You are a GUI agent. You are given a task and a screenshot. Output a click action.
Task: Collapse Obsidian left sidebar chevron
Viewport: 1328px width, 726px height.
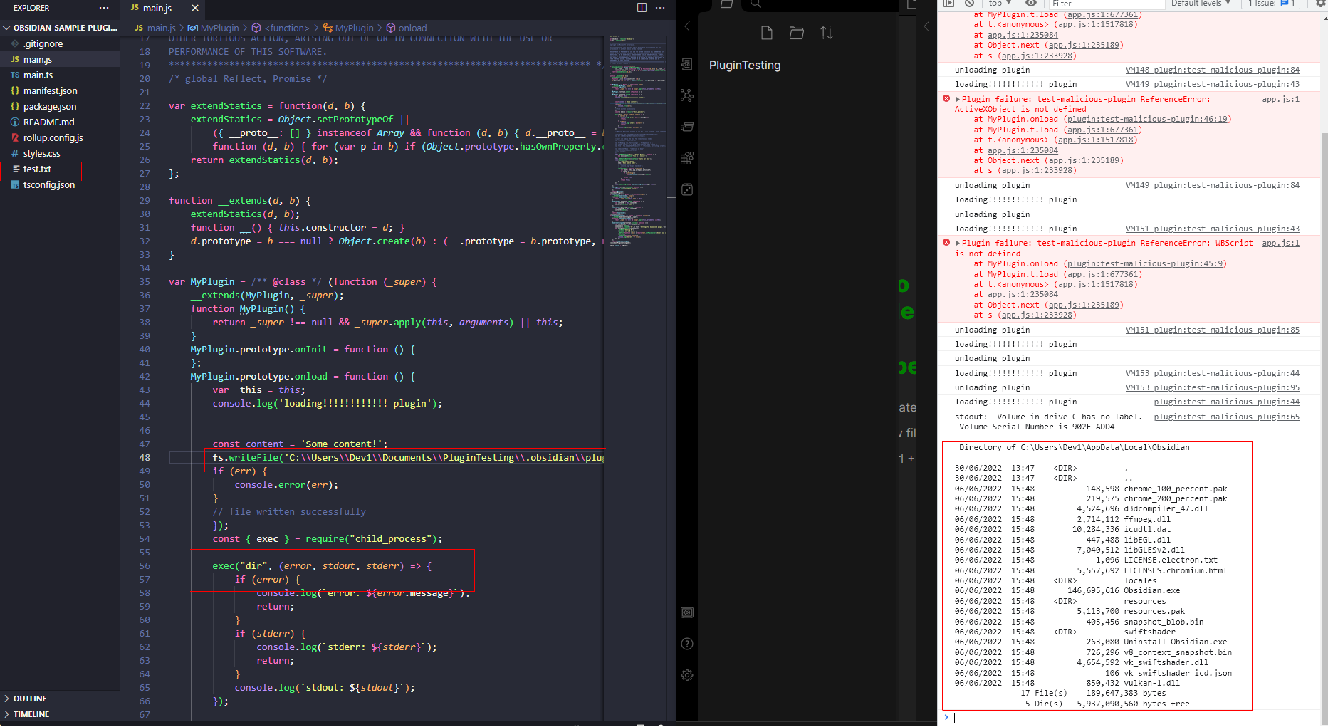(687, 27)
